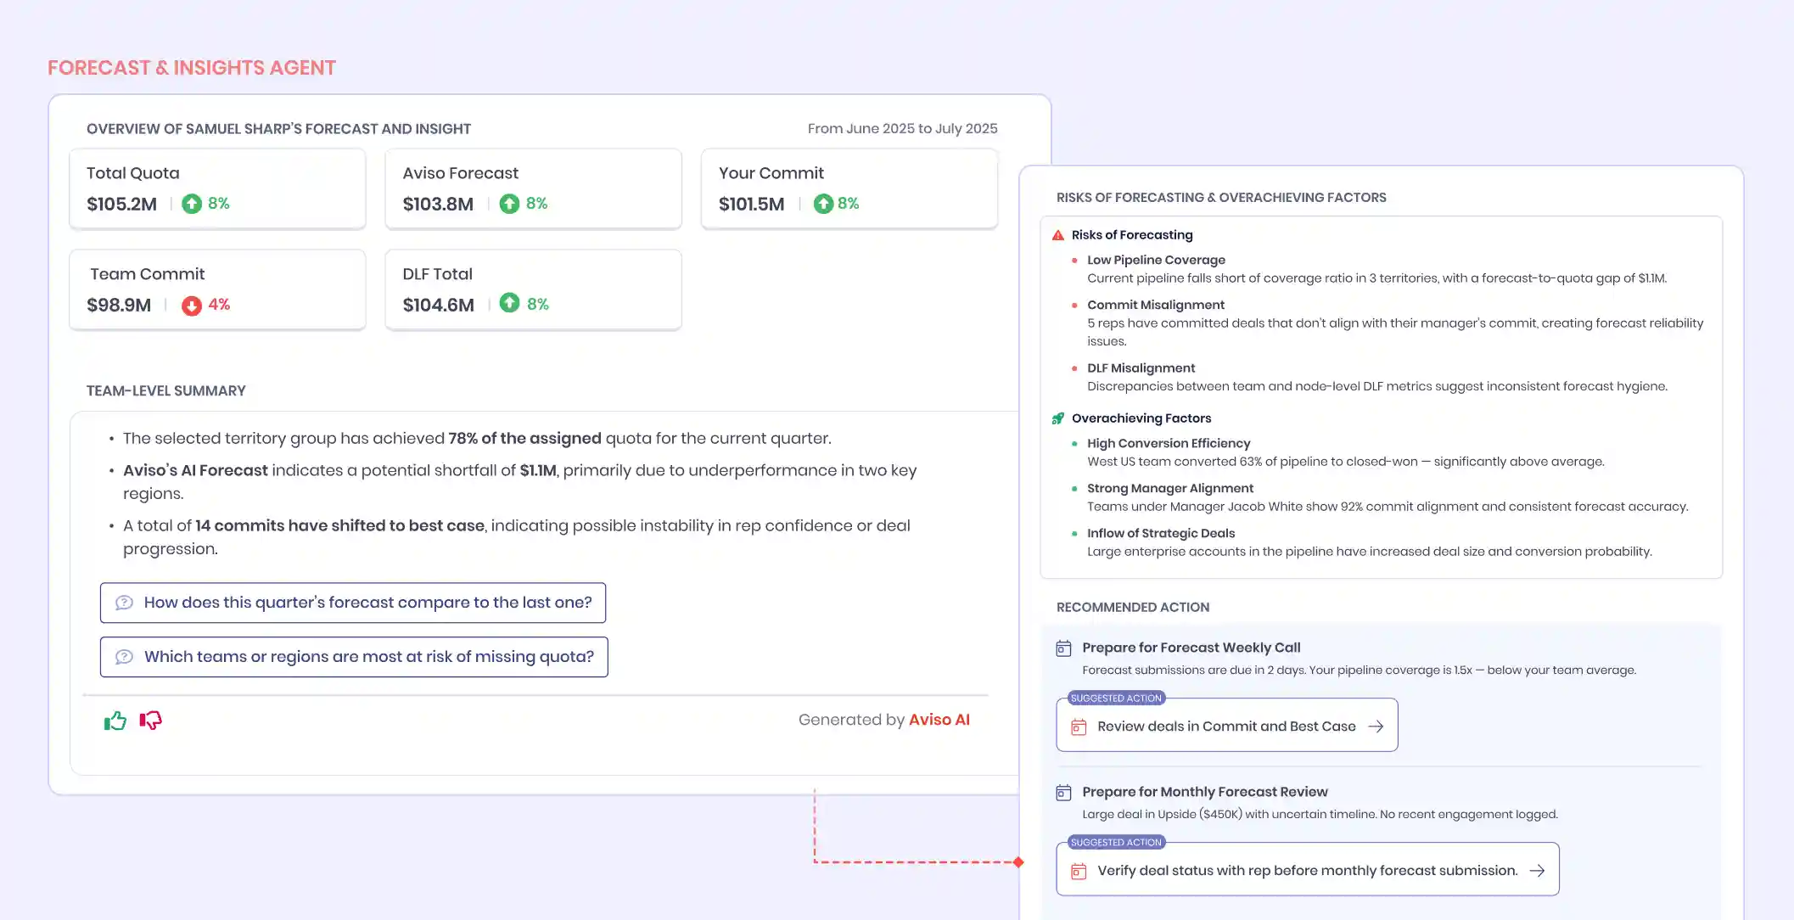Viewport: 1794px width, 920px height.
Task: Select the Aviso Forecast metric card
Action: pyautogui.click(x=533, y=188)
